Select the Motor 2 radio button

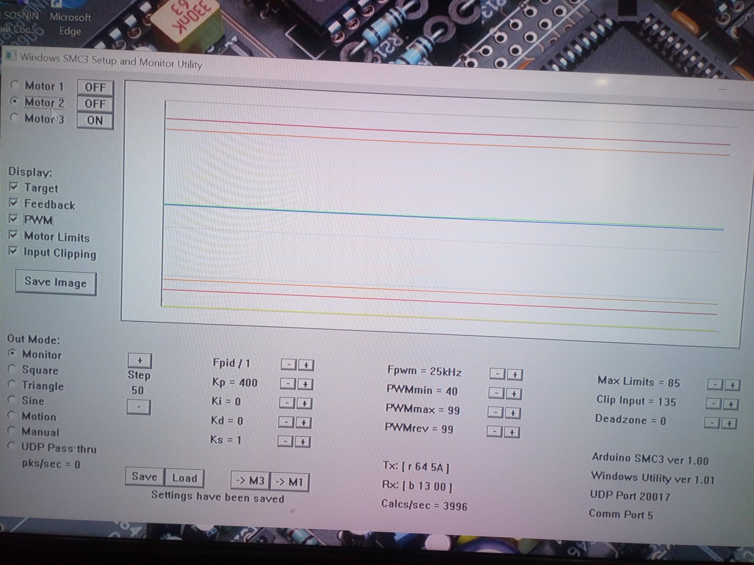pos(15,101)
